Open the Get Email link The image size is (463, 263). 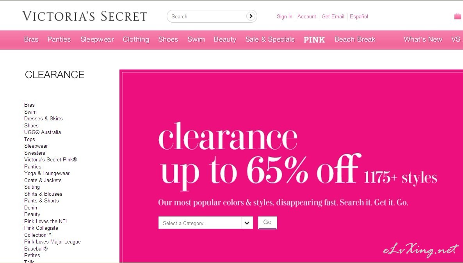[x=333, y=16]
